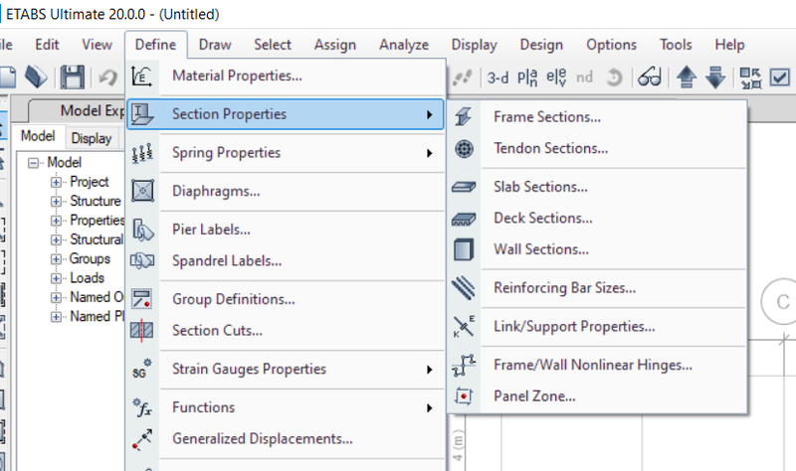Collapse the Model tree root node

point(34,163)
